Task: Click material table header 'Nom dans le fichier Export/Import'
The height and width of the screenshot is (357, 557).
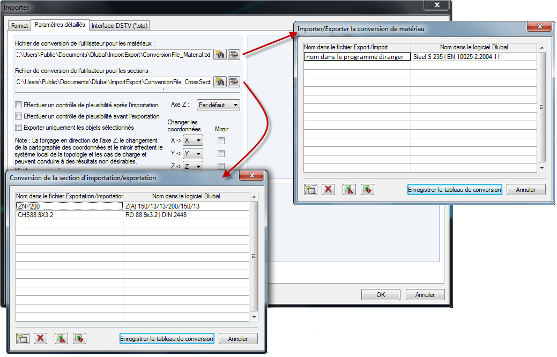Action: pos(358,47)
